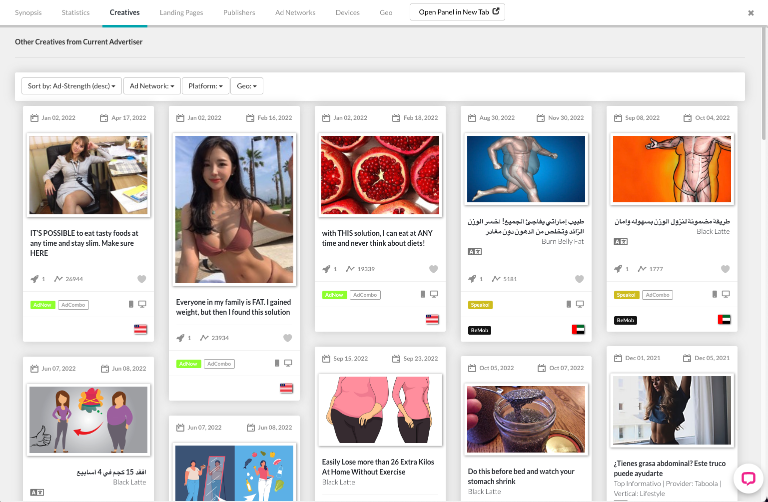Click the Open Panel in New Tab button
This screenshot has width=768, height=502.
pos(457,11)
